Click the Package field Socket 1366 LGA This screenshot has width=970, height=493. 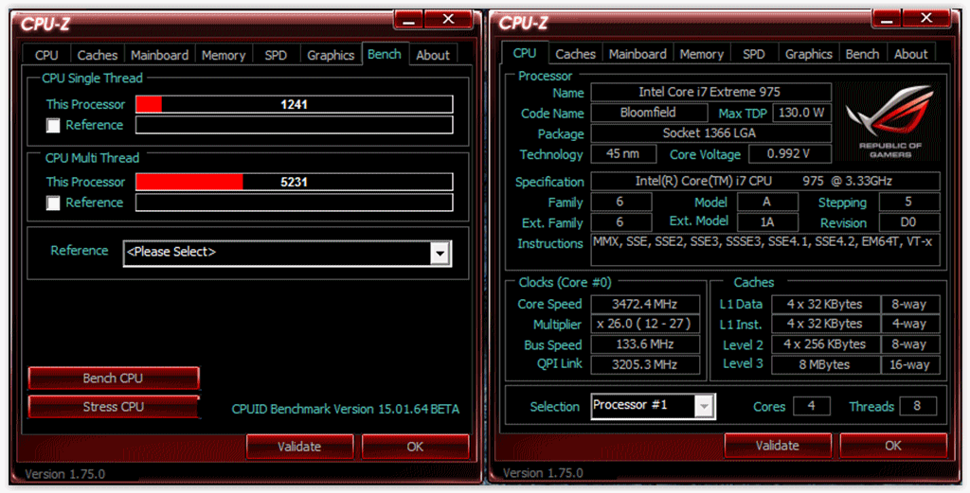(x=710, y=132)
